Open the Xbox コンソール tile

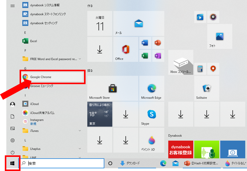tap(181, 62)
